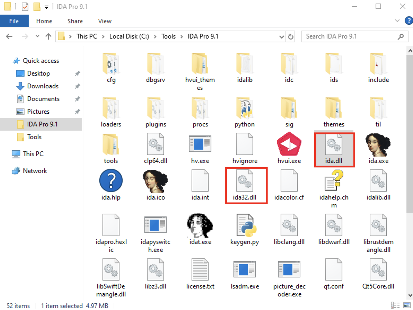Switch to large thumbnails view in status bar

pyautogui.click(x=407, y=305)
